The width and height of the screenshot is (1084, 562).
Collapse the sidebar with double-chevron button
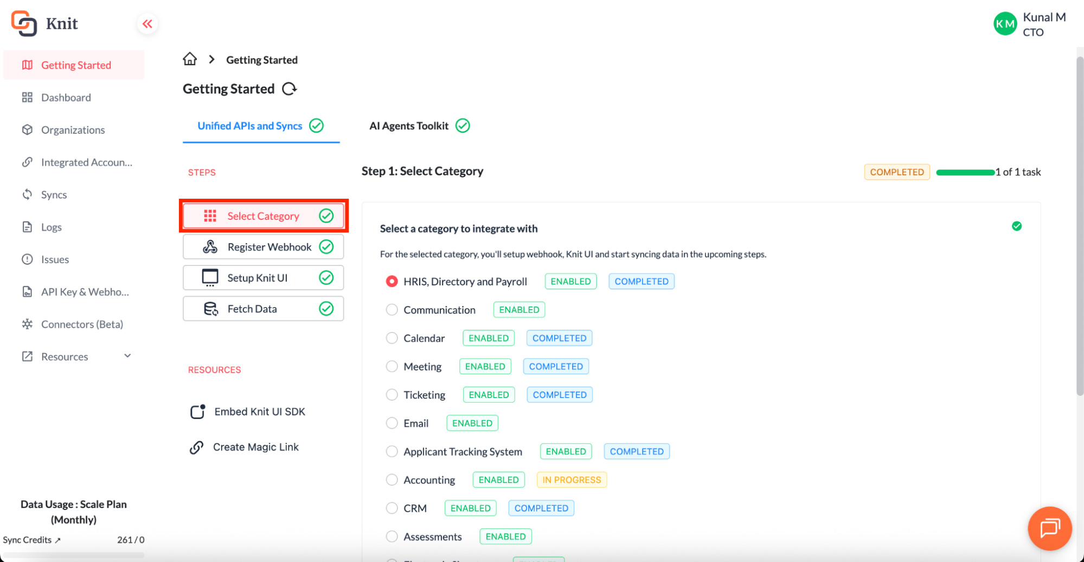click(147, 24)
